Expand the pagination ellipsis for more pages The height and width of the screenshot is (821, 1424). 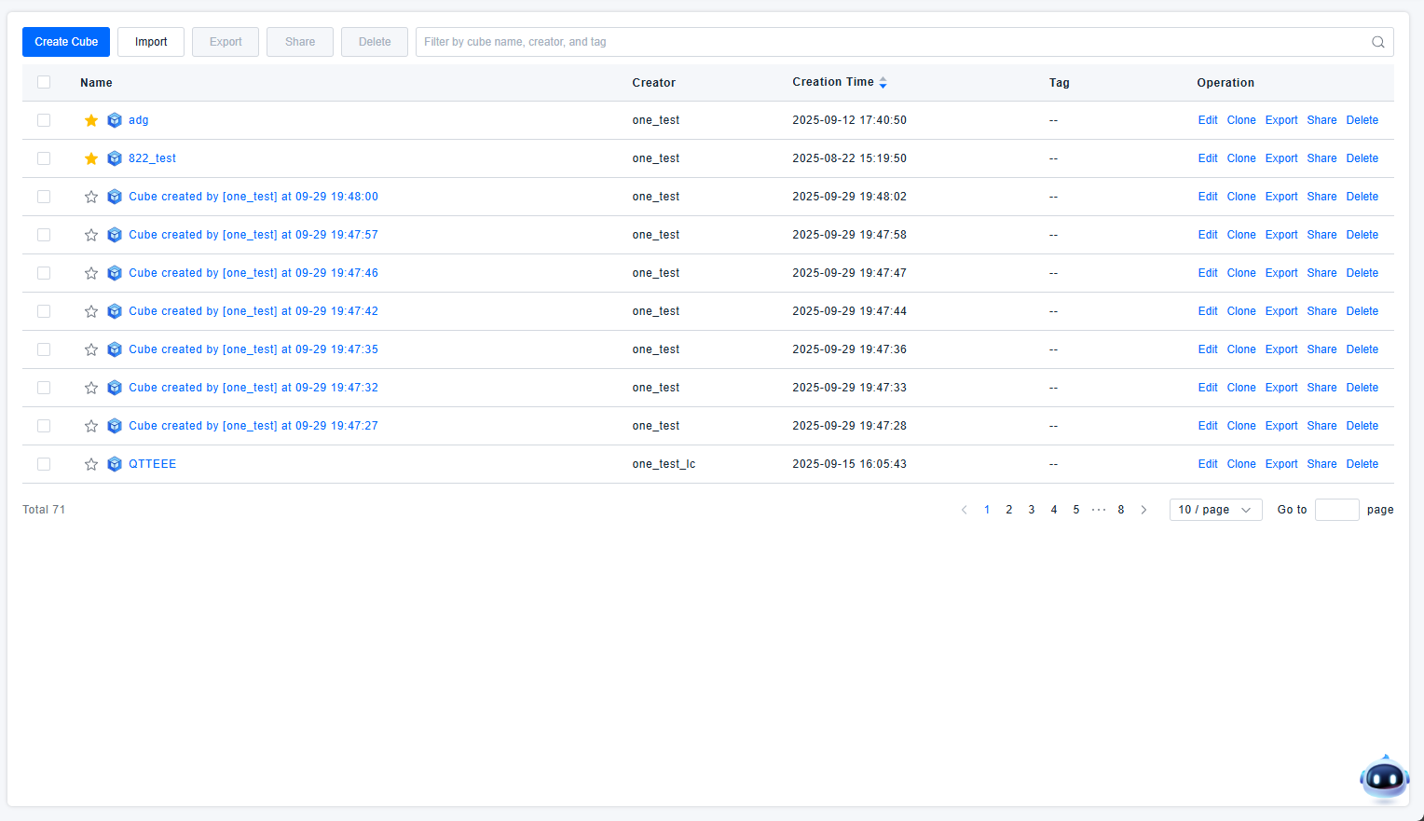[x=1099, y=510]
